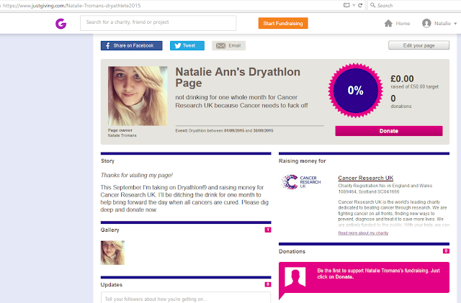Click the Email share button
461x303 pixels.
(229, 45)
